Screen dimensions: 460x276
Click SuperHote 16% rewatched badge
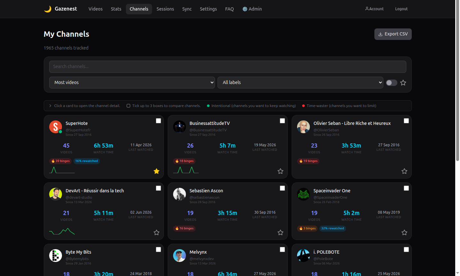point(87,161)
